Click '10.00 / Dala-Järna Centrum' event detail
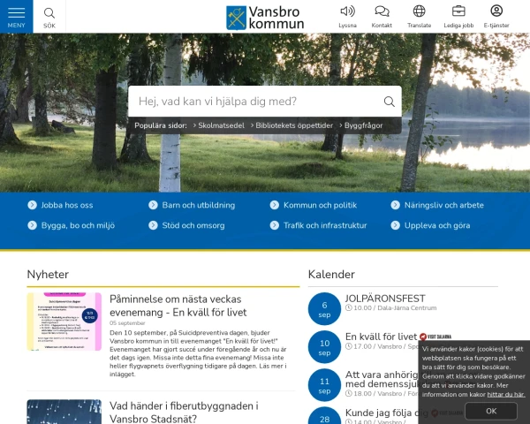The height and width of the screenshot is (424, 530). [x=391, y=308]
